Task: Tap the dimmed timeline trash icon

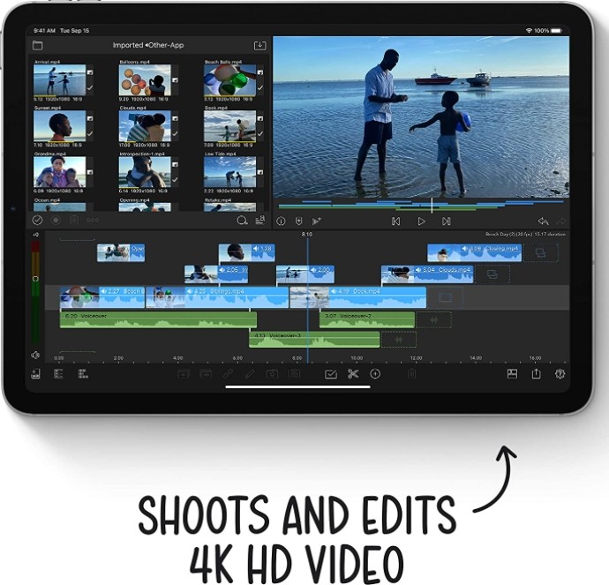Action: coord(412,374)
